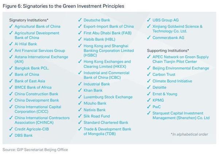Click the checkmark next to DBS Bank

pos(11,135)
